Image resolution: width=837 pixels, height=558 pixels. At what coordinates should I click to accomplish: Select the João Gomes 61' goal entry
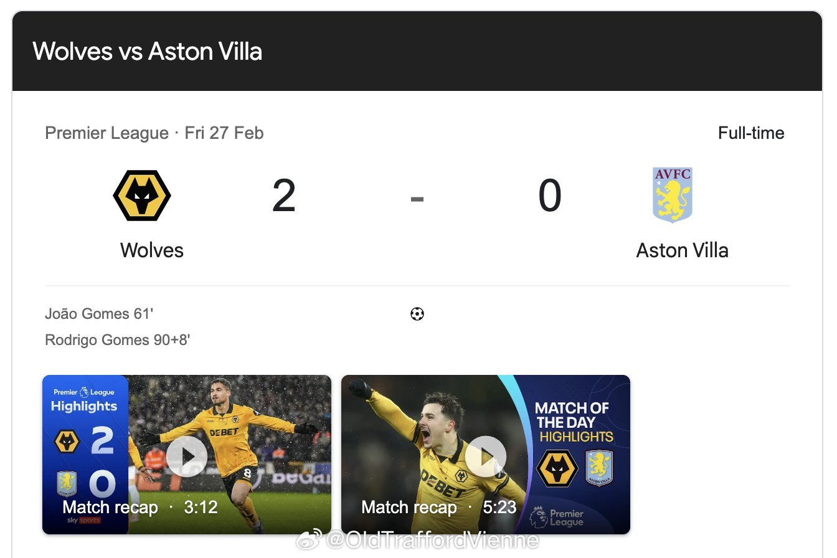coord(99,314)
